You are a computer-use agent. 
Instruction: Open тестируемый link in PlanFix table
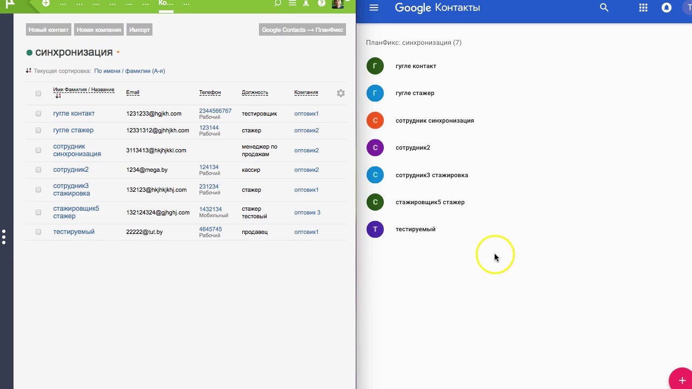pyautogui.click(x=74, y=232)
